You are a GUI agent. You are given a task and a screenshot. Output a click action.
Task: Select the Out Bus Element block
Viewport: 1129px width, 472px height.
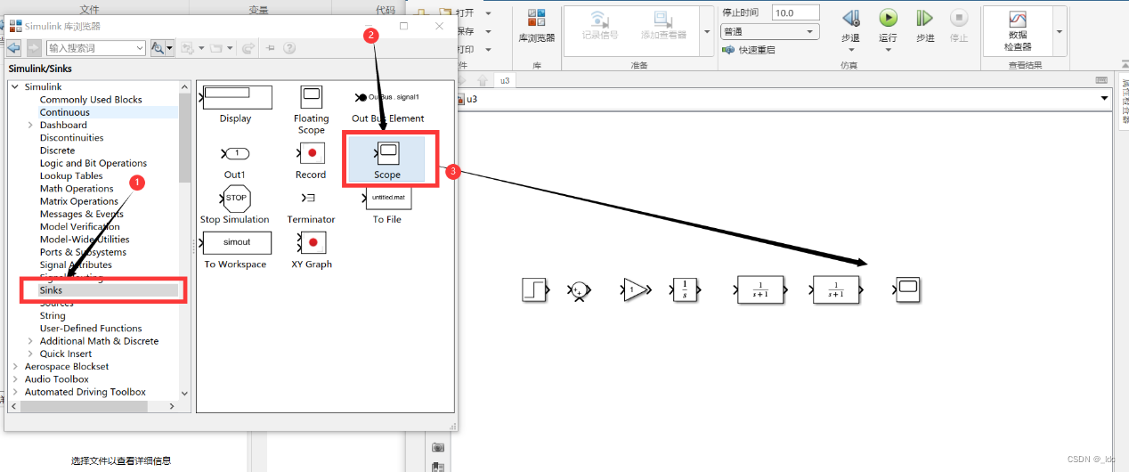pyautogui.click(x=387, y=97)
